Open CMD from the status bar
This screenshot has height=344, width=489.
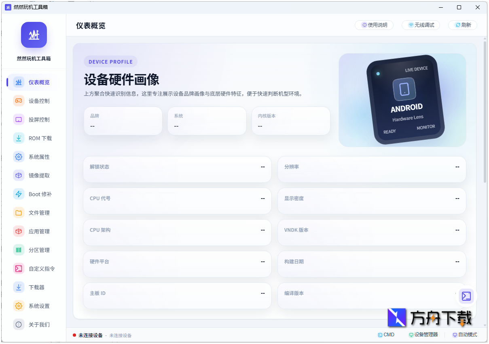pos(386,335)
